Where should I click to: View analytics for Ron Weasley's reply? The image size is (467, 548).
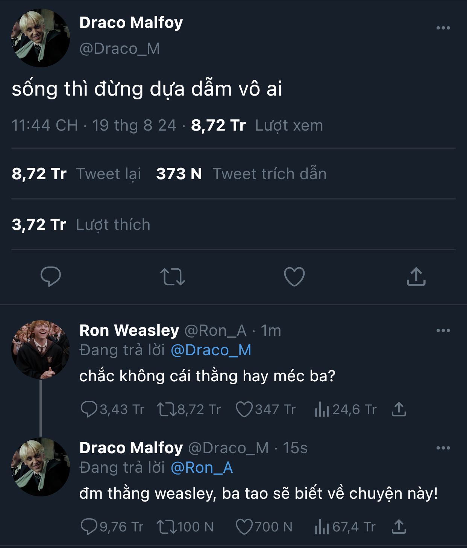(x=322, y=409)
